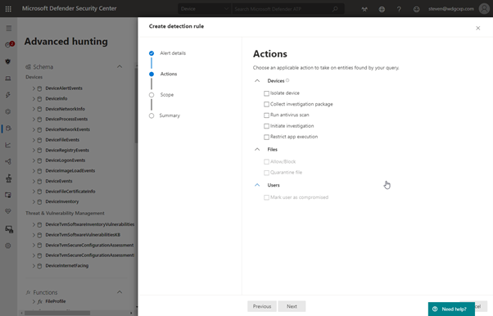Go to the Alert details step

pos(173,53)
